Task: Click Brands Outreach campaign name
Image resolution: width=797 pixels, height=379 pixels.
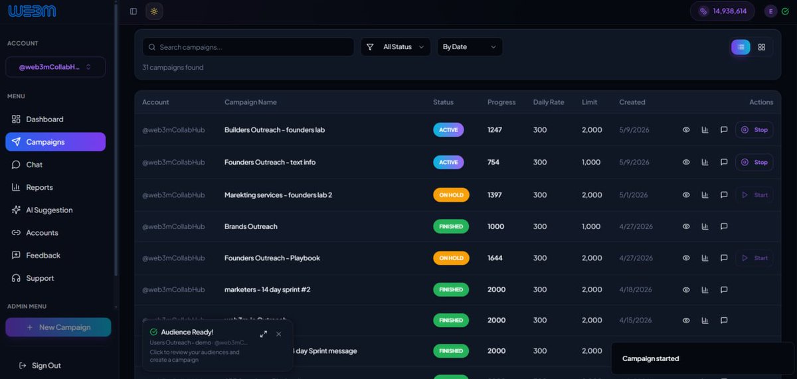Action: point(251,226)
